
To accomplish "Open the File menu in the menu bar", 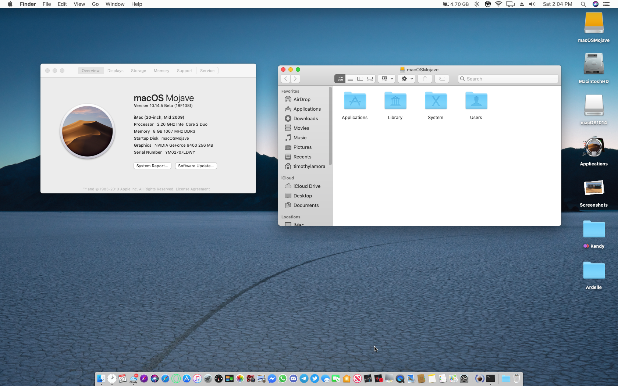I will tap(47, 4).
